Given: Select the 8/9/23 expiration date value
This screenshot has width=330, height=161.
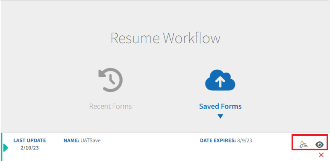Looking at the screenshot, I should (244, 140).
